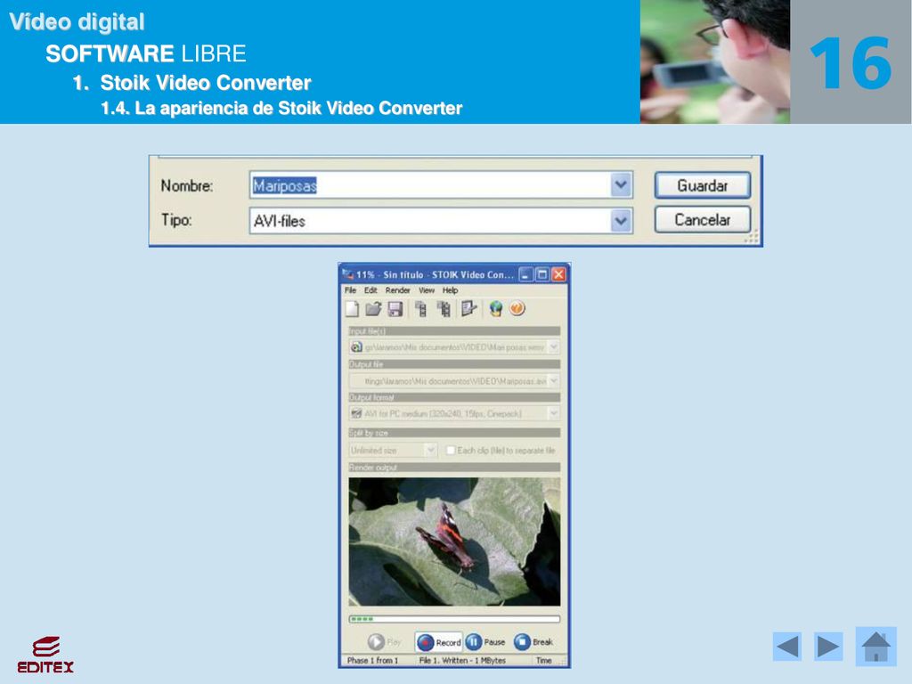
Task: Expand the Input file(s) dropdown
Action: (553, 347)
